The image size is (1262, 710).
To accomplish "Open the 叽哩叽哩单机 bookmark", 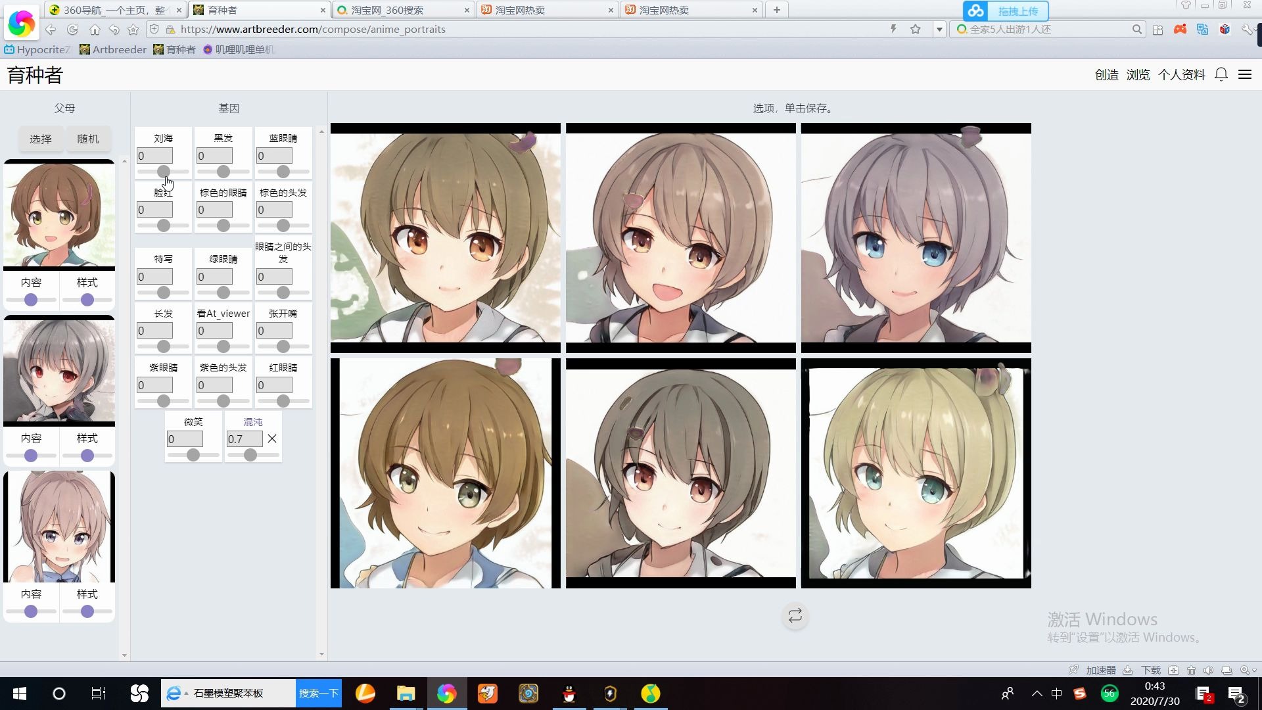I will click(239, 49).
